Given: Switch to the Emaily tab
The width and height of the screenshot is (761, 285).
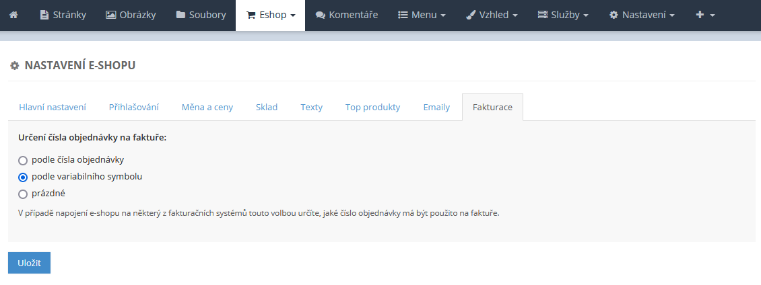Looking at the screenshot, I should 436,108.
